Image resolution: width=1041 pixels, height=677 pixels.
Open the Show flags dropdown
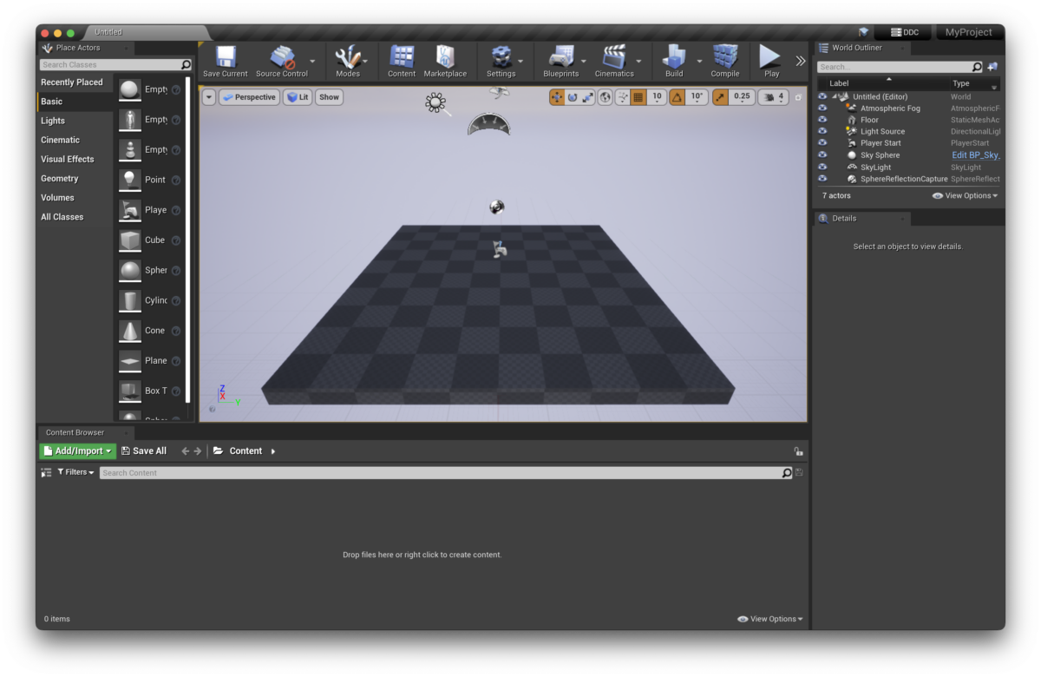pos(329,97)
